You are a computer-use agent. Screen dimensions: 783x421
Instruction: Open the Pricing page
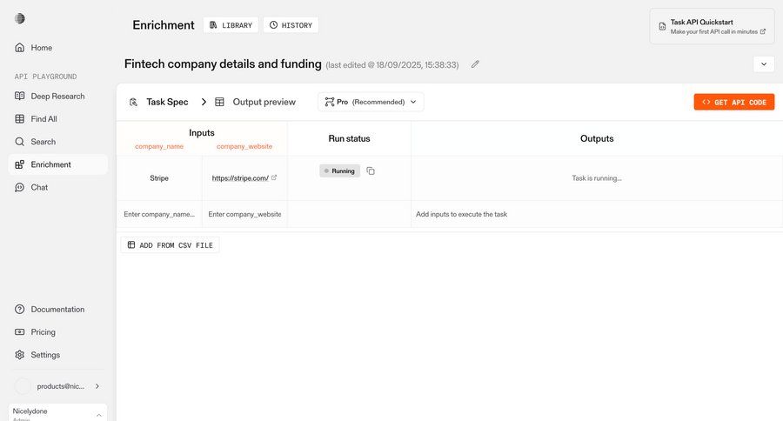(43, 332)
